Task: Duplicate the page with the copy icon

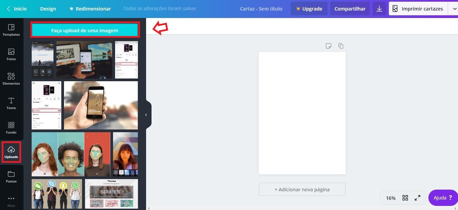Action: 341,46
